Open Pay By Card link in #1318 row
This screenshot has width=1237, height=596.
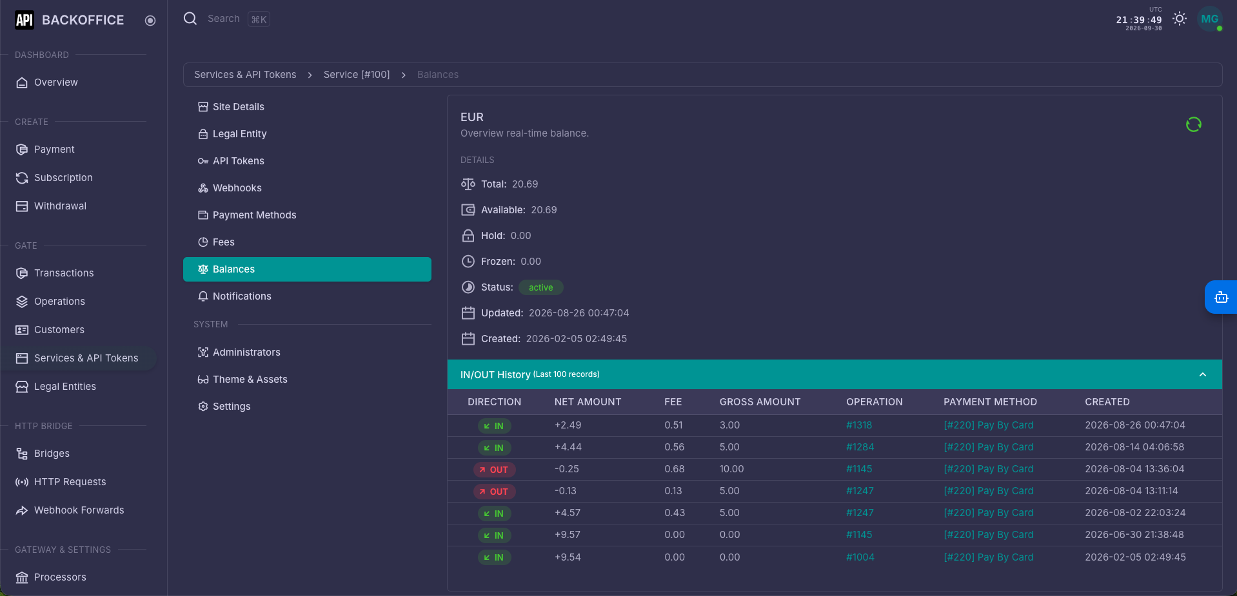pos(988,425)
